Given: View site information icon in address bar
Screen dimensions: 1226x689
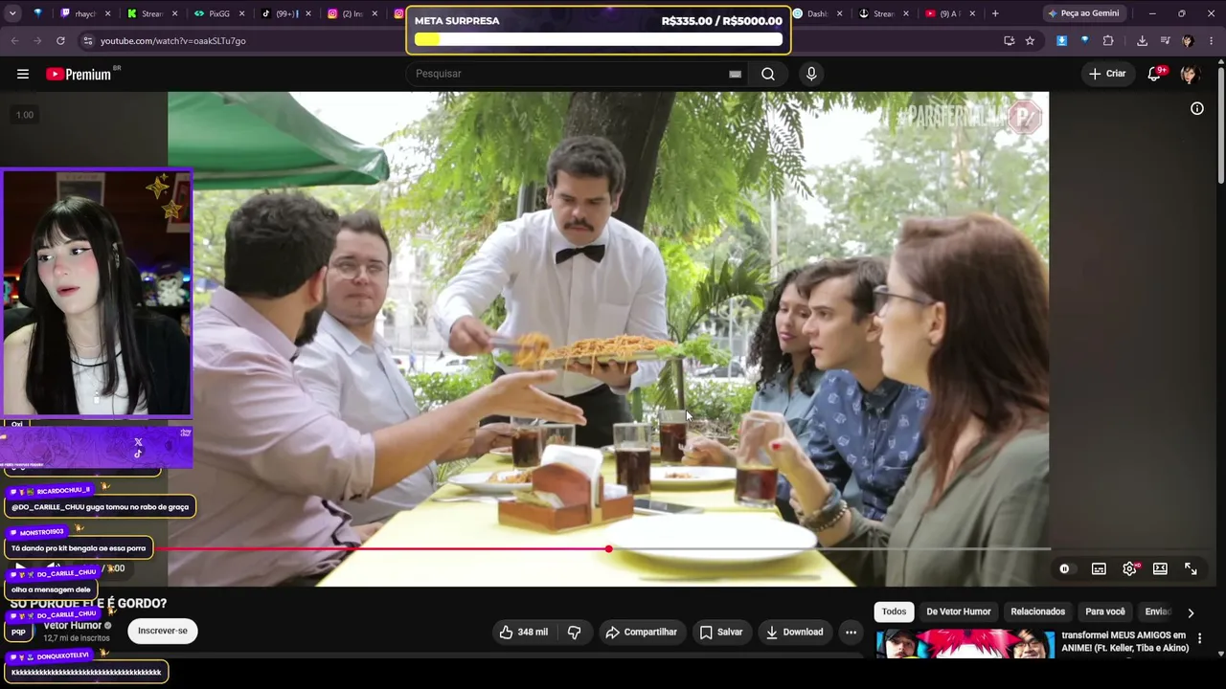Looking at the screenshot, I should (87, 41).
